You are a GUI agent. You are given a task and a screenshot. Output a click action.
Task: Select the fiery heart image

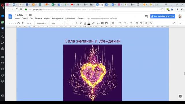92,73
